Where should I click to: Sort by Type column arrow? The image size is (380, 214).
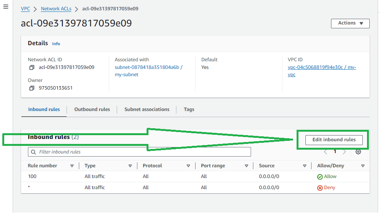(130, 166)
